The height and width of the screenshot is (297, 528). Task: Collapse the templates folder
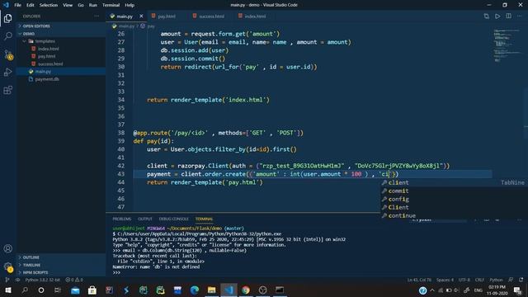(61, 41)
